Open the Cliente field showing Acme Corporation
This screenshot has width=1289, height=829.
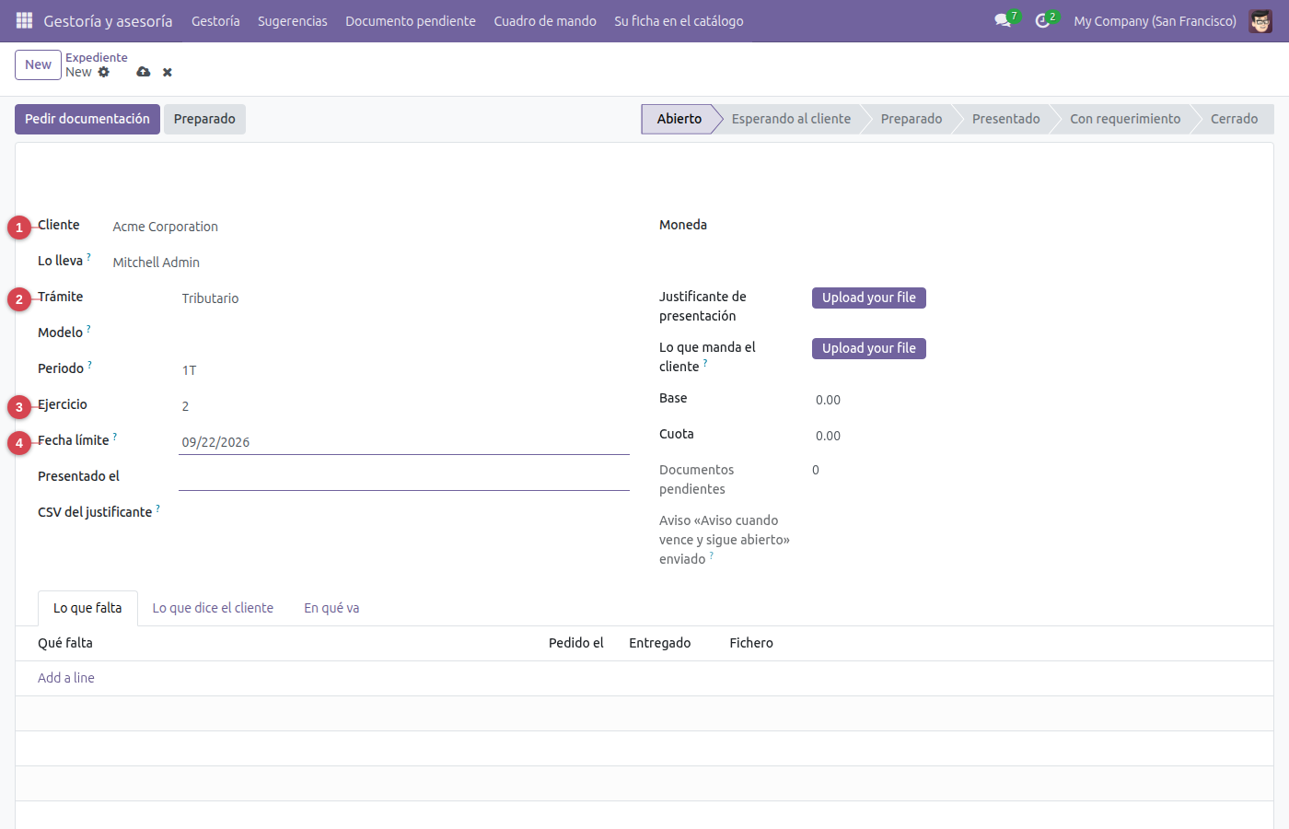[x=368, y=227]
